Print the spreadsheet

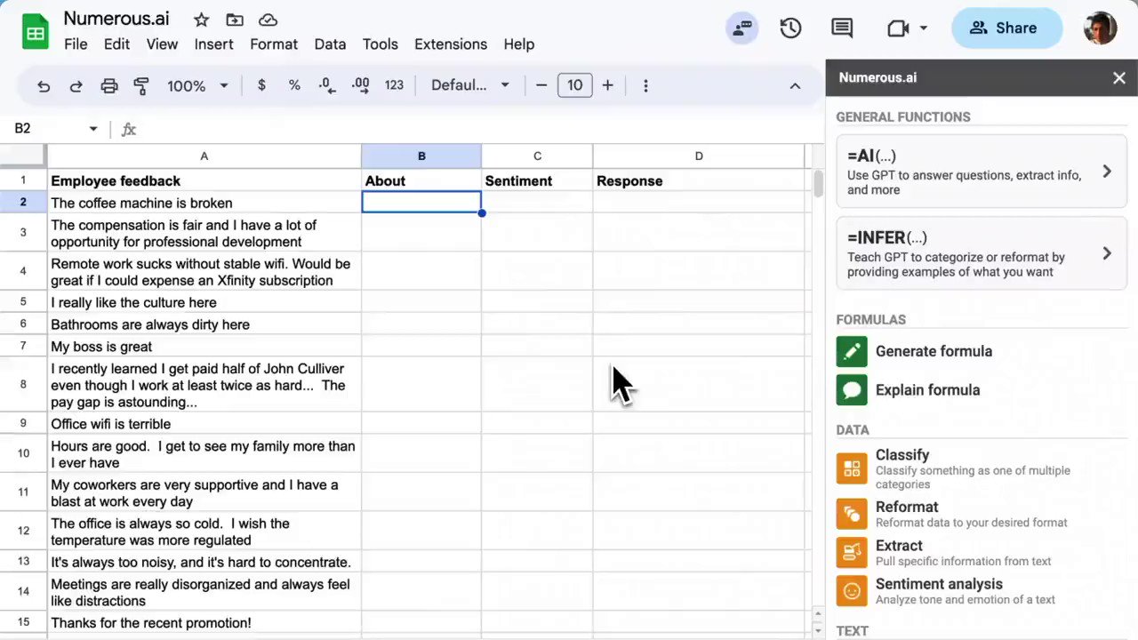[108, 84]
